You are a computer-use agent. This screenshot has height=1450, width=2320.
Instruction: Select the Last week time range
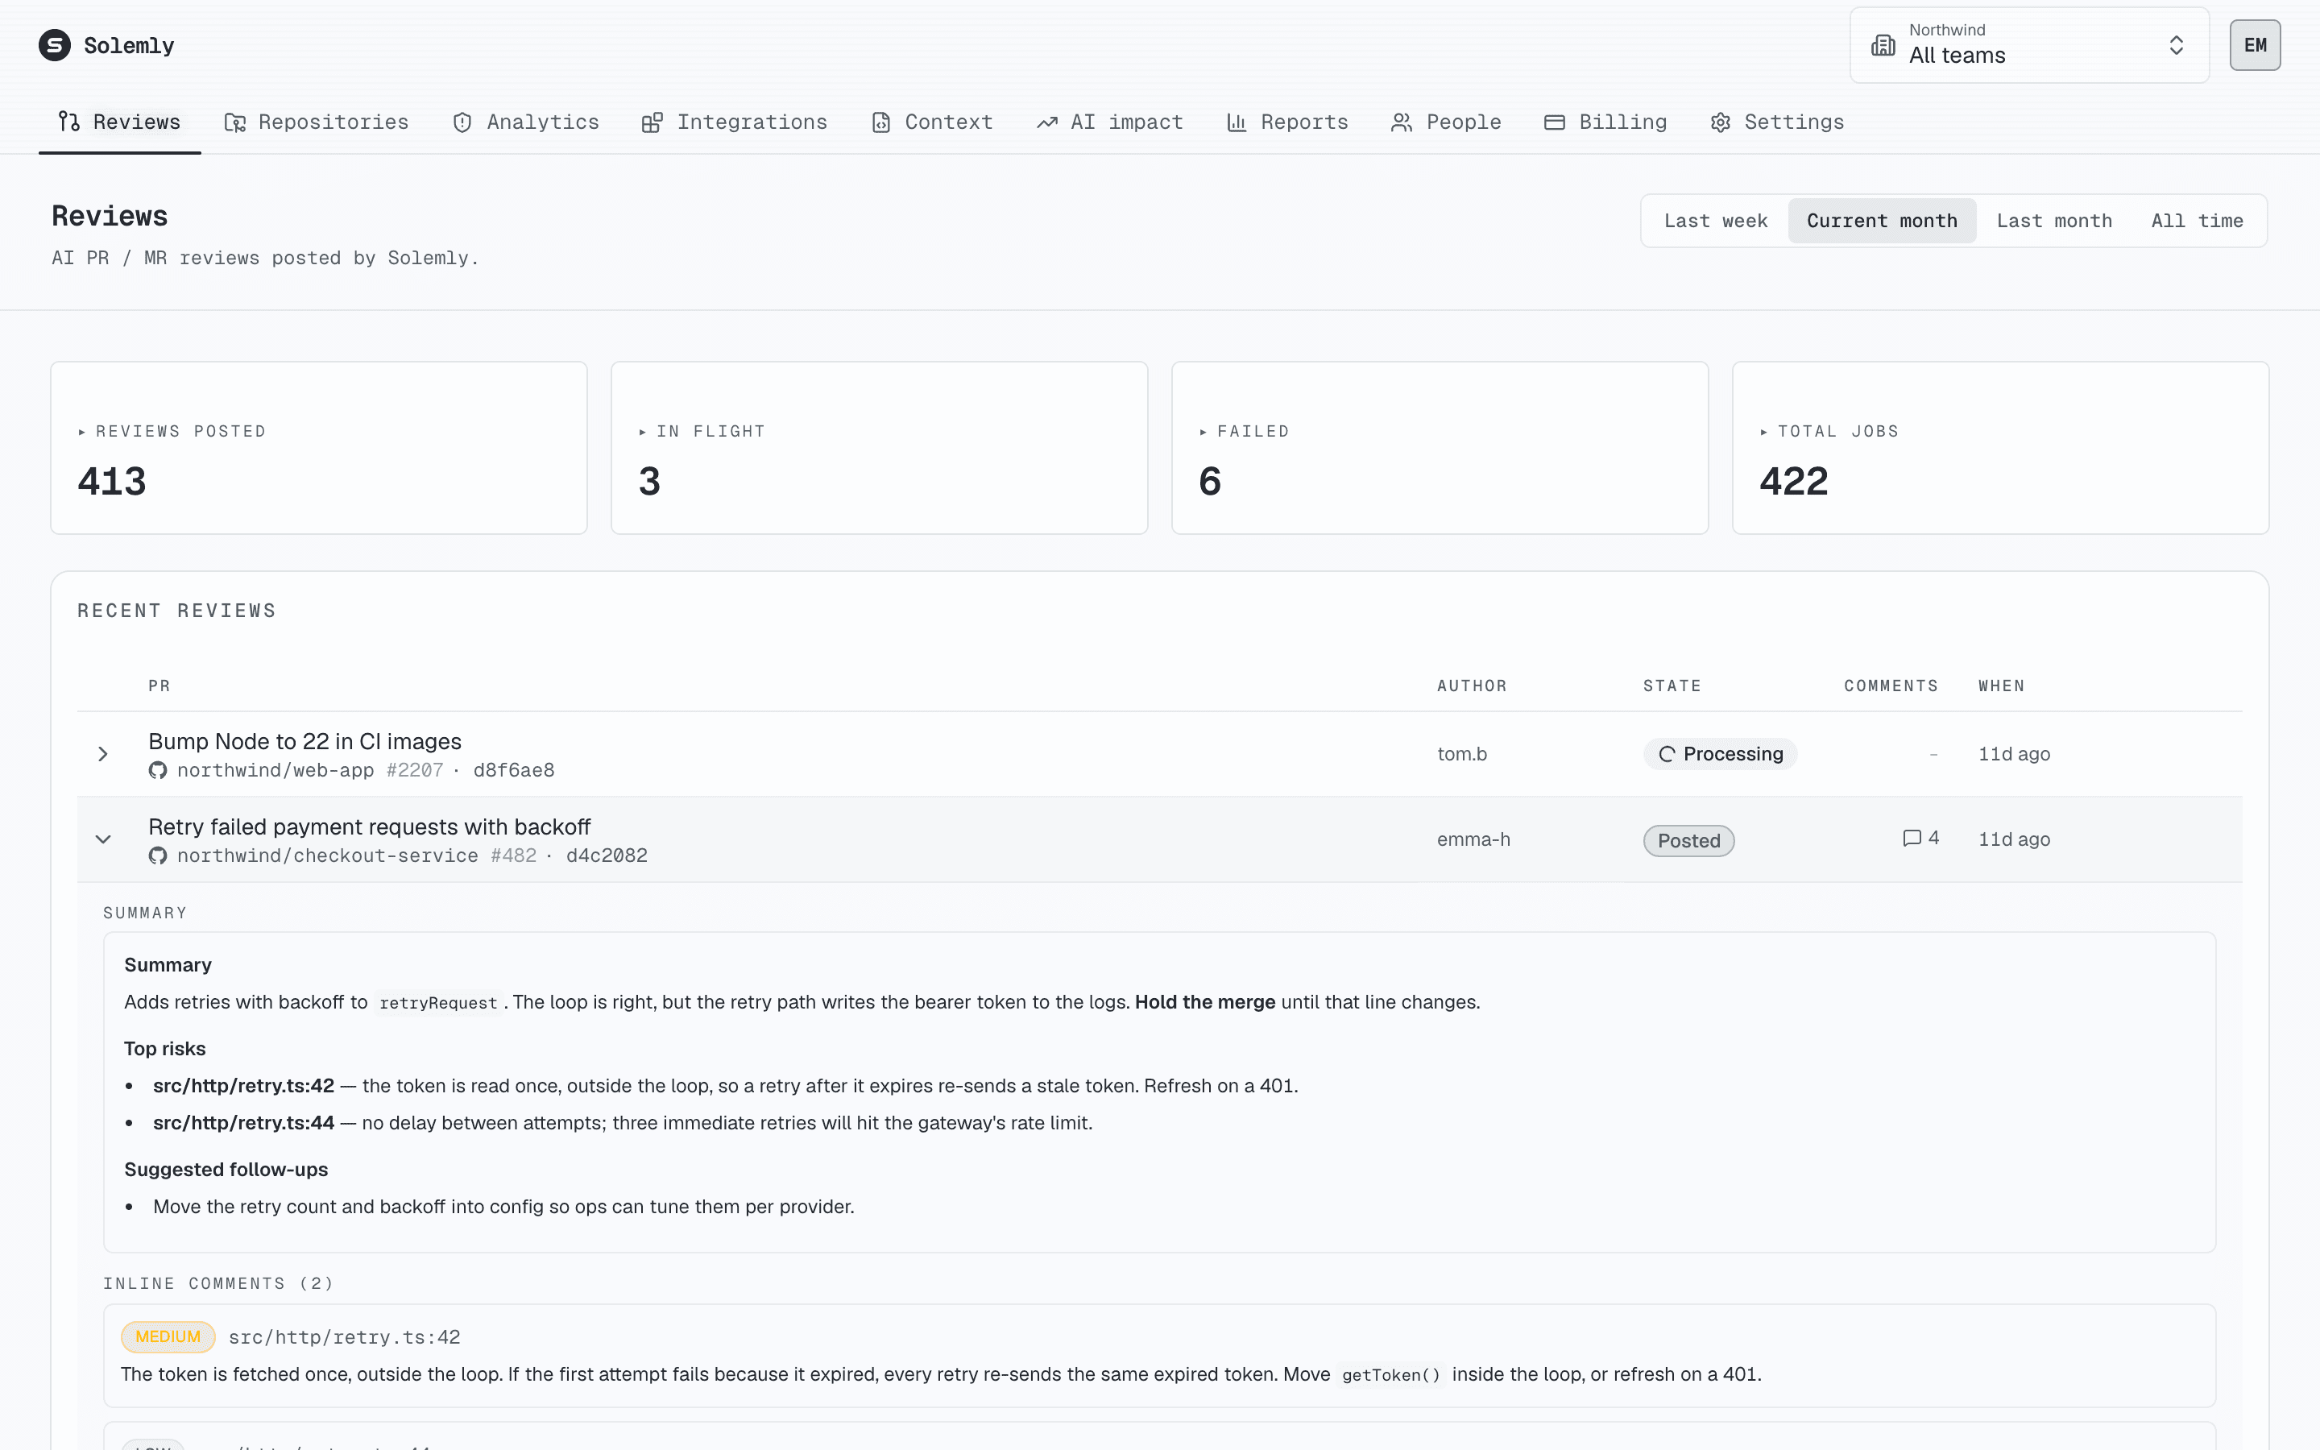1716,221
